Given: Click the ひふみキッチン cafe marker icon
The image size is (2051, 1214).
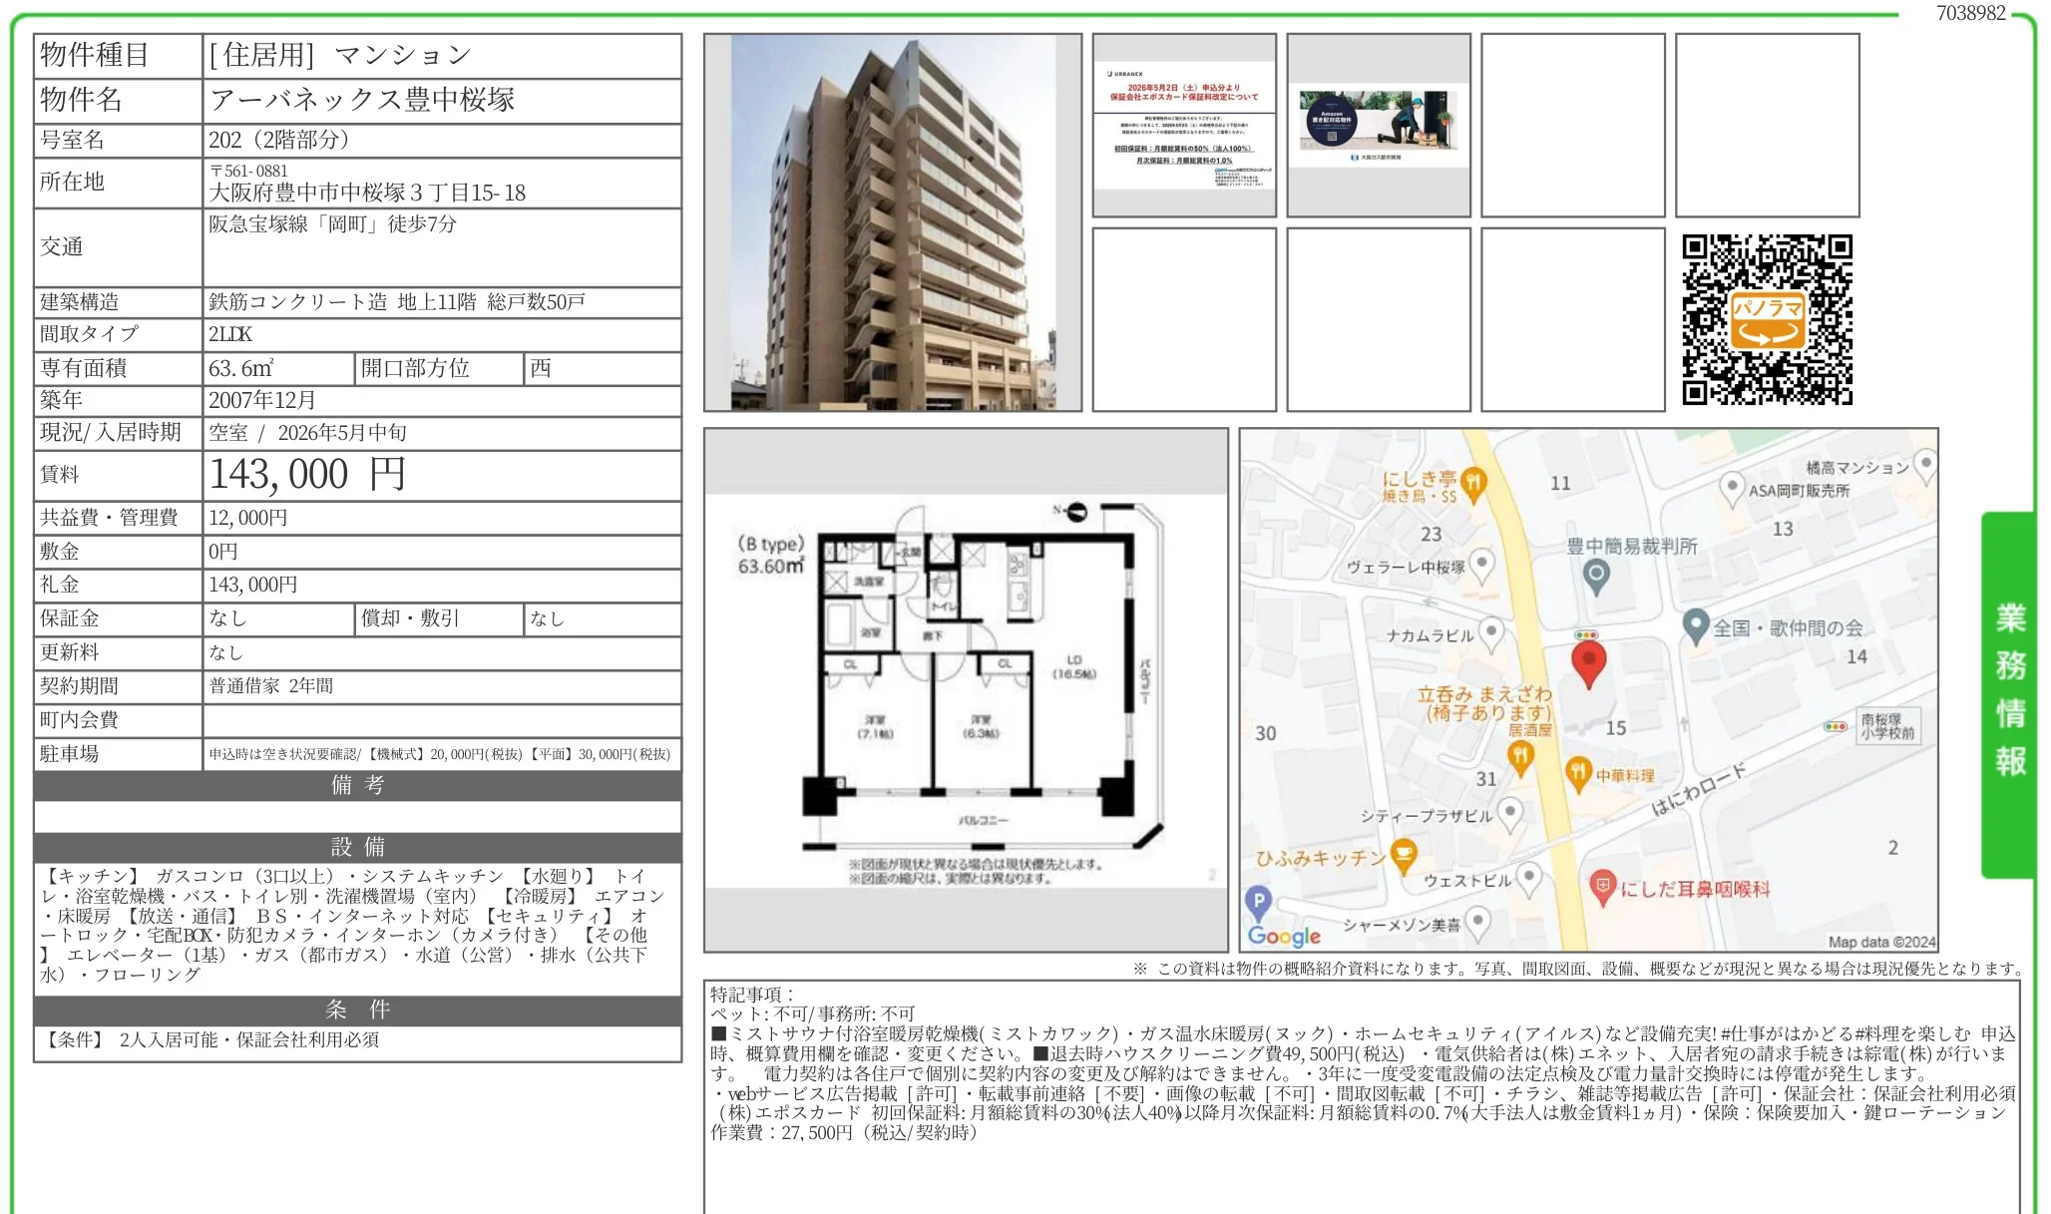Looking at the screenshot, I should [x=1404, y=855].
